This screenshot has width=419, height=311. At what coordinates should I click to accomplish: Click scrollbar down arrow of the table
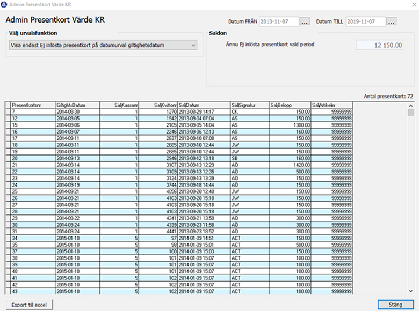tap(411, 291)
